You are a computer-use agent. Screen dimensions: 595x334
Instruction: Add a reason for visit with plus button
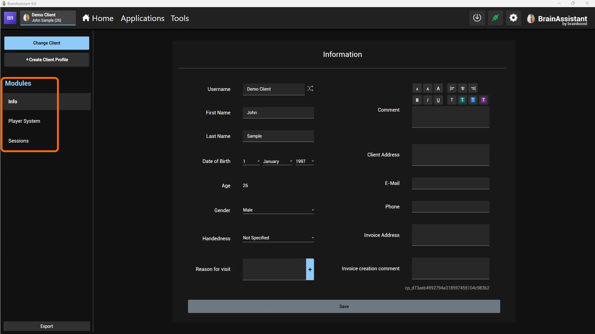coord(310,269)
